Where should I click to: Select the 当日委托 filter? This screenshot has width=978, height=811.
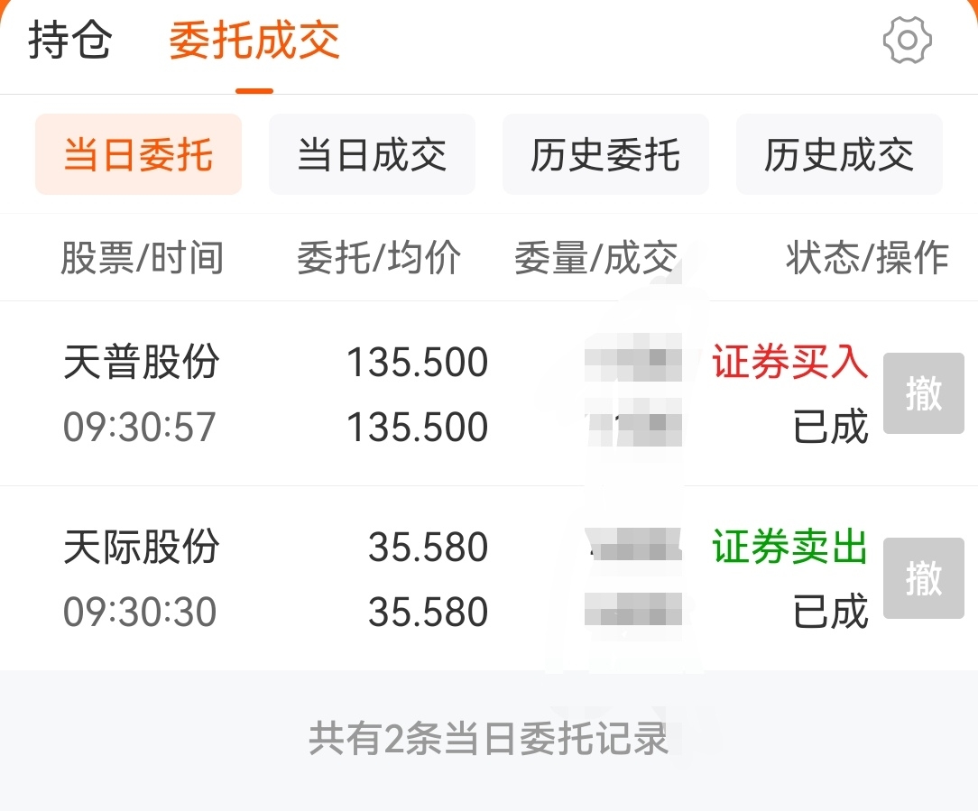(138, 154)
